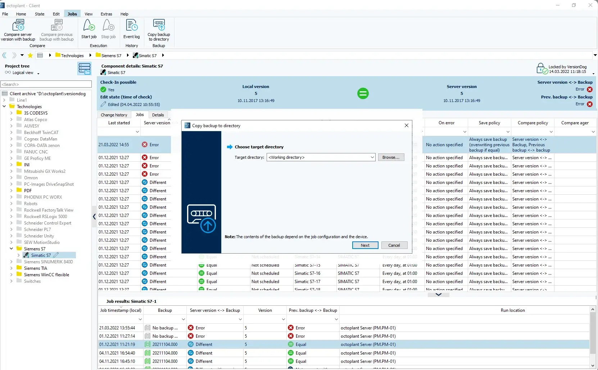Collapse job results with the down chevron
598x370 pixels.
pos(438,295)
